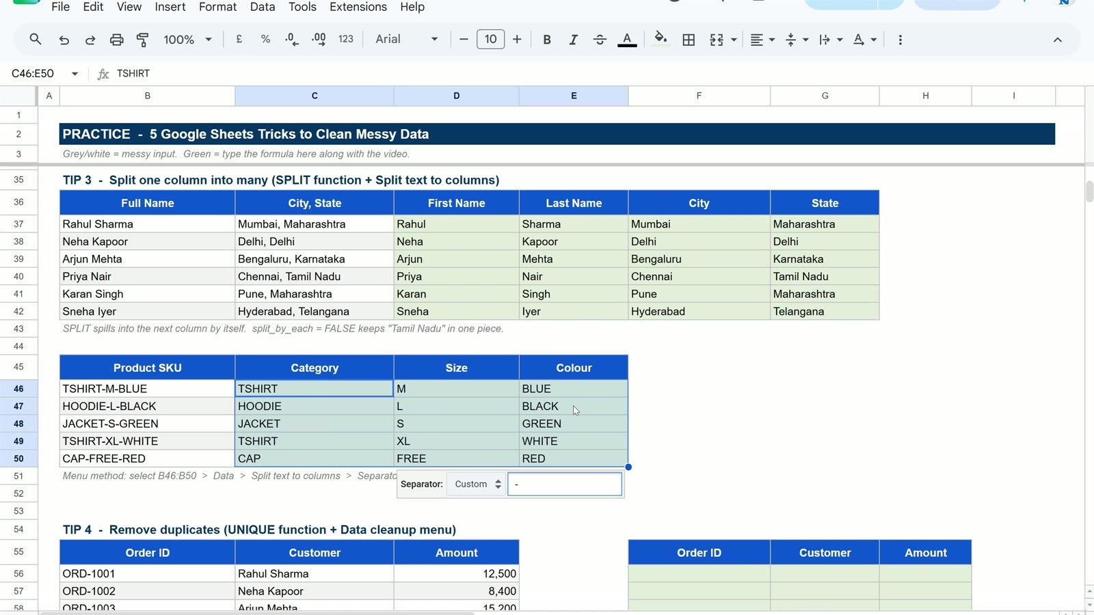Click the print icon
The image size is (1094, 615).
pyautogui.click(x=117, y=40)
